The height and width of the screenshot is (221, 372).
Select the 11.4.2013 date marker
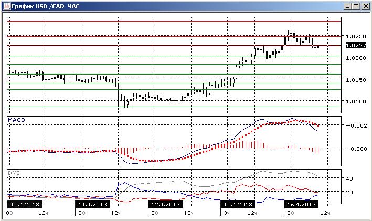click(x=92, y=204)
